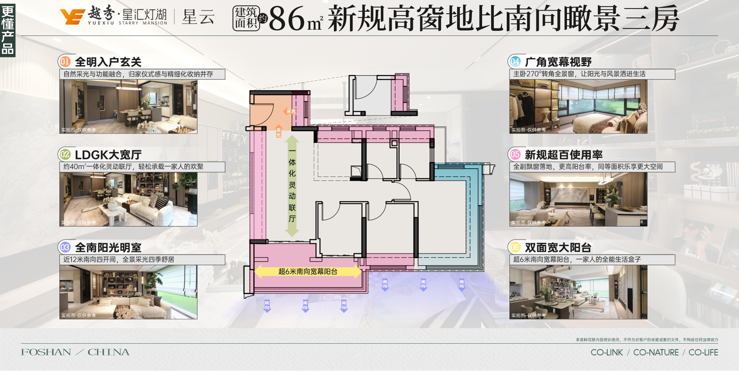Viewport: 739px width, 371px height.
Task: Click the yellow 超6米南向宽幕阳台 arrow banner
Action: pos(308,272)
